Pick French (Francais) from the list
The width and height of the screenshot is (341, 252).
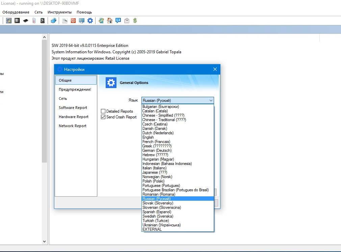tap(178, 142)
